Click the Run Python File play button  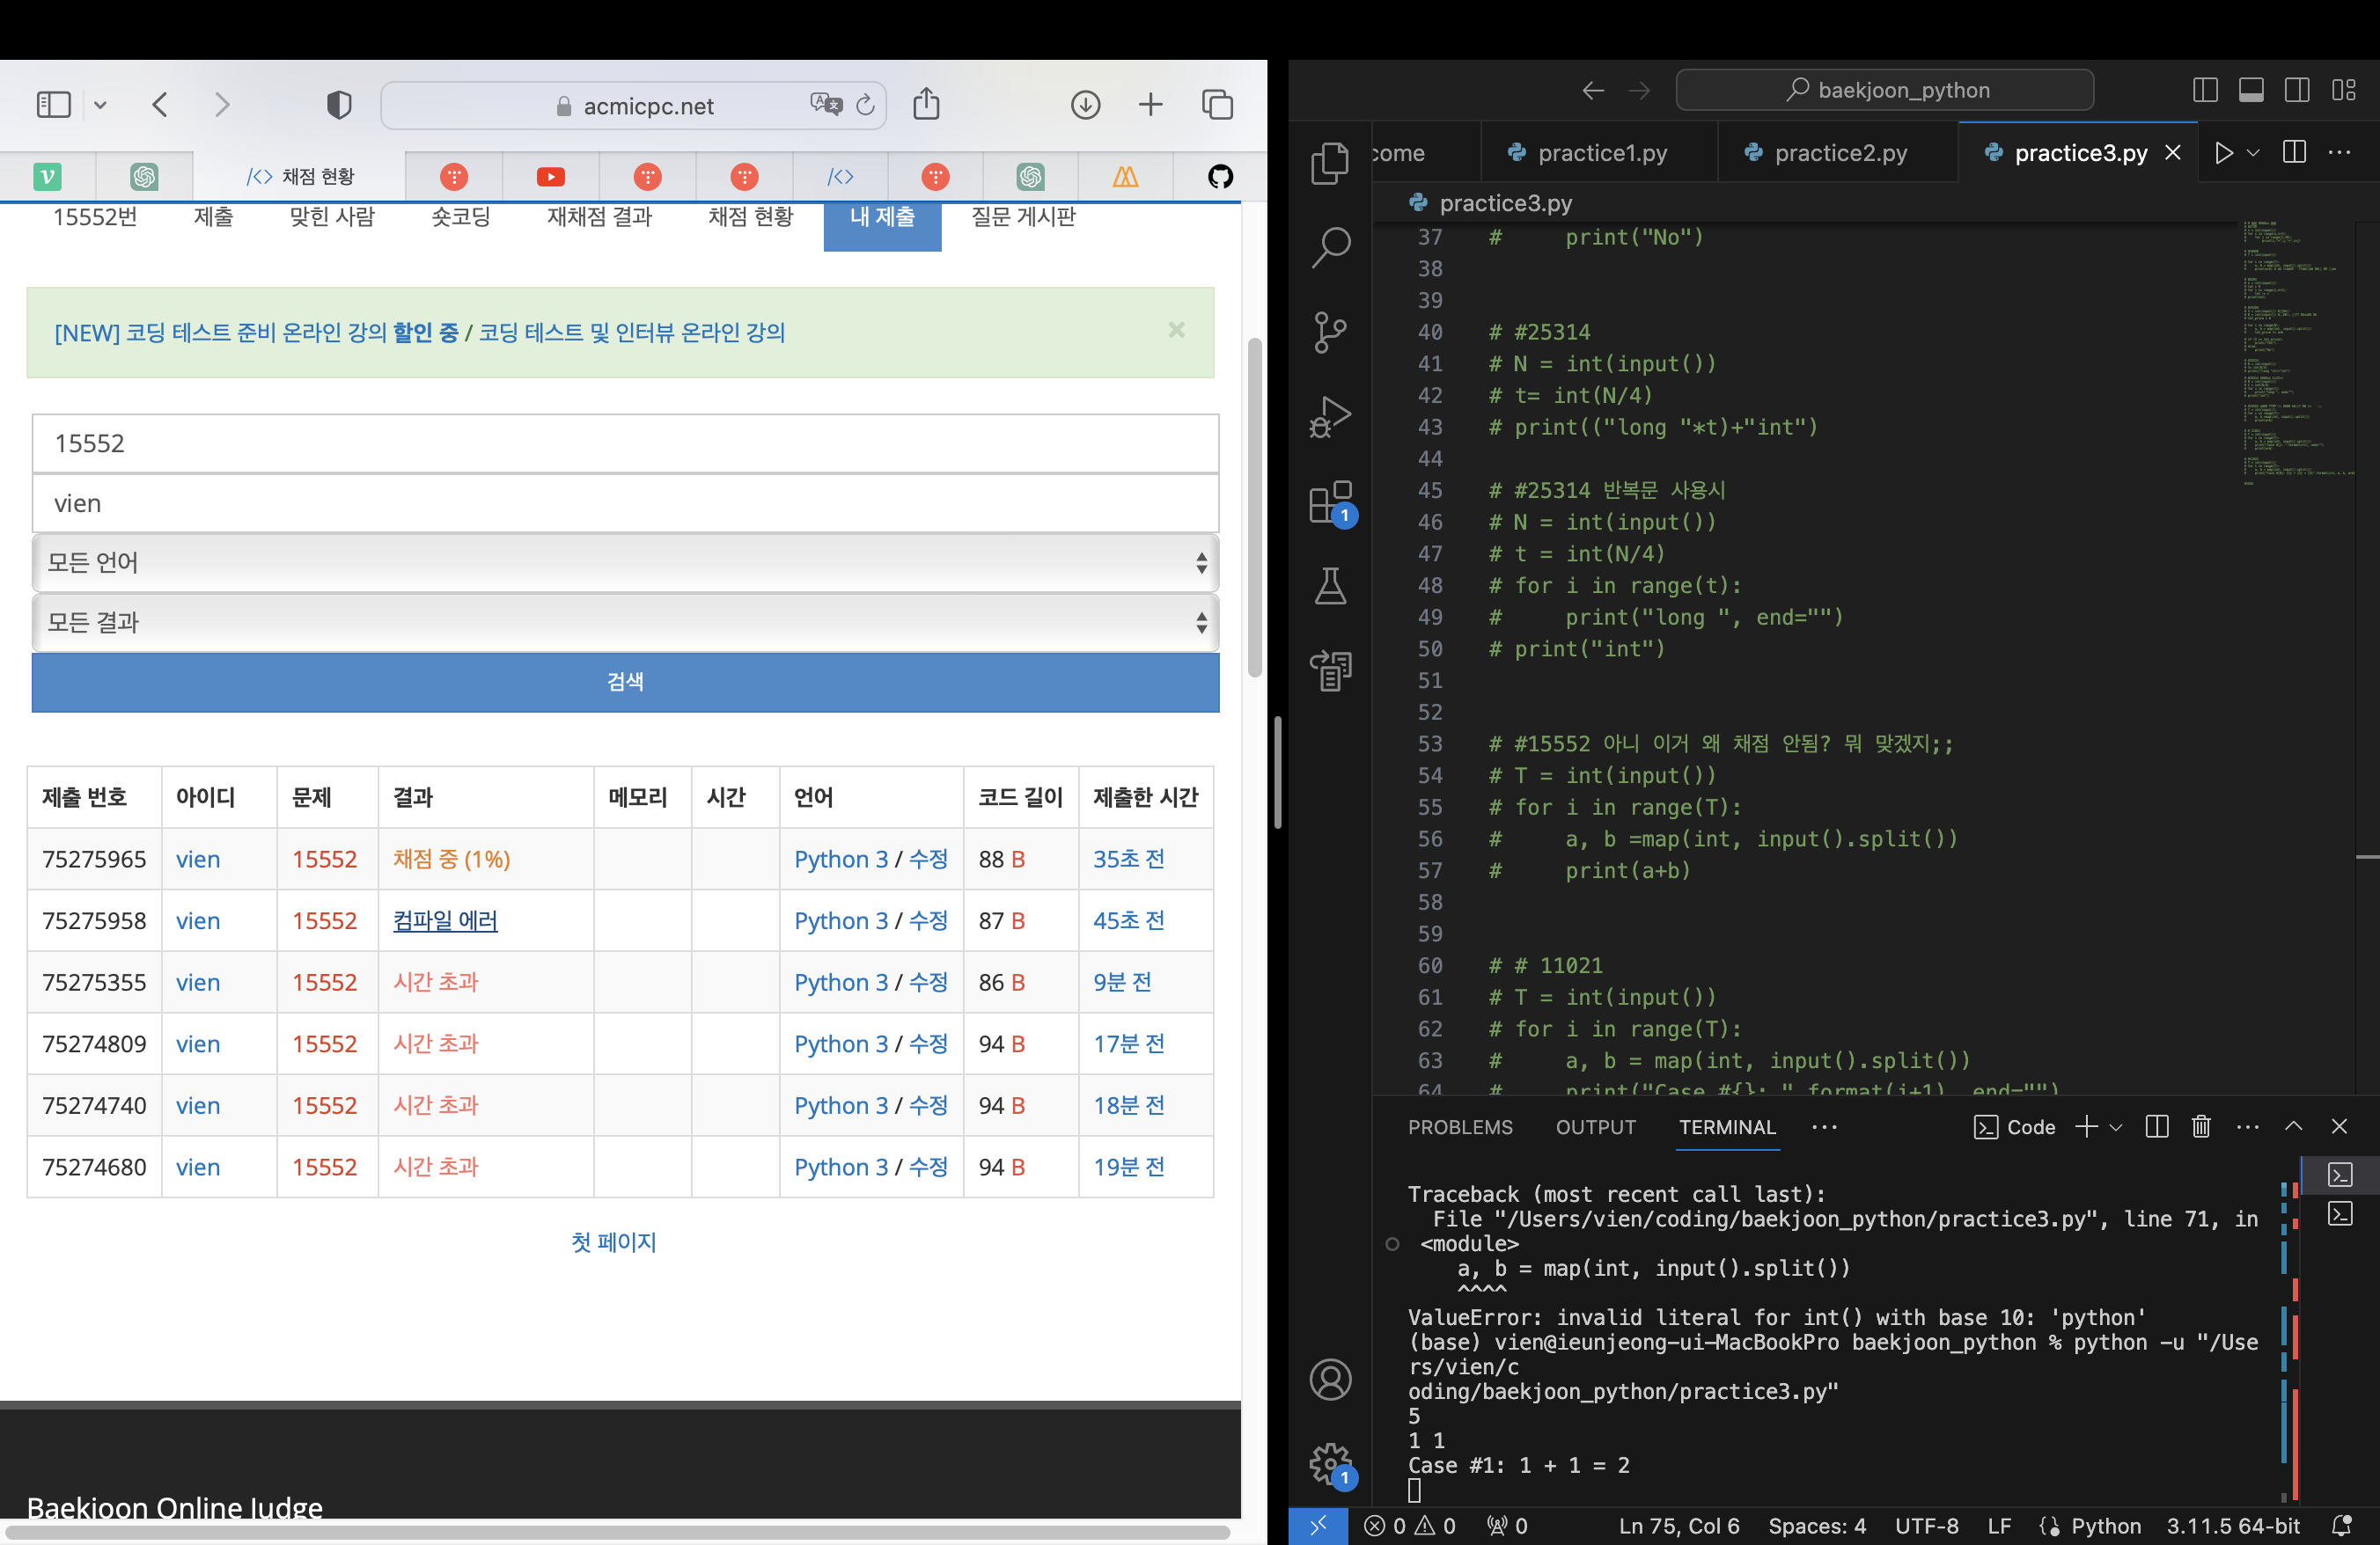tap(2223, 153)
